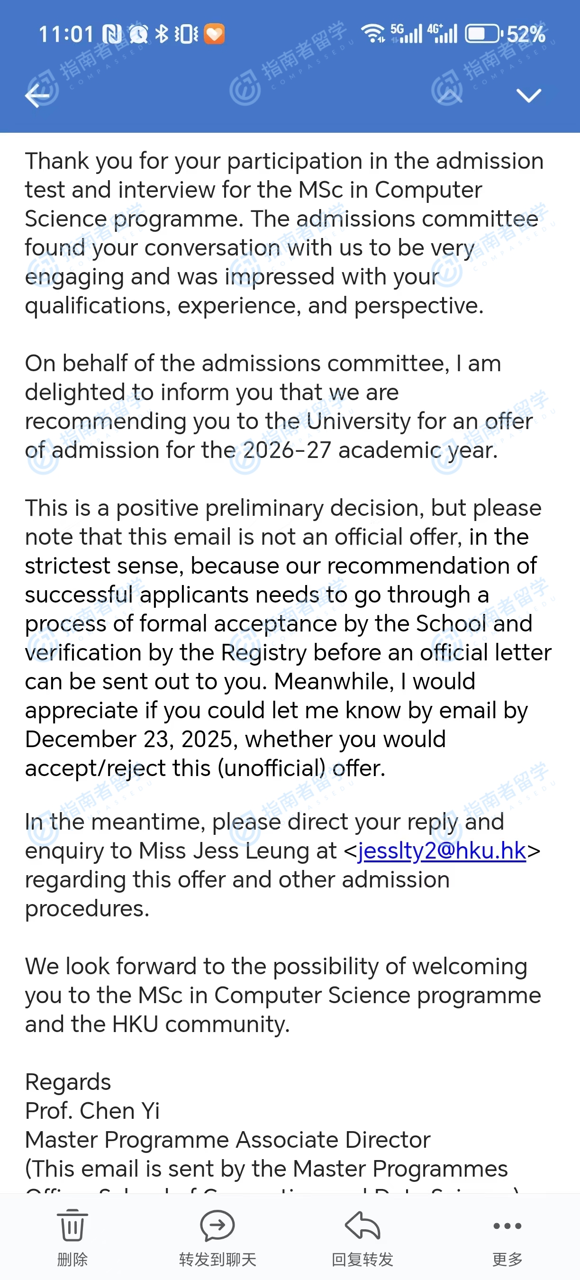The width and height of the screenshot is (580, 1280).
Task: Tap the vibrate mode status icon
Action: coord(186,34)
